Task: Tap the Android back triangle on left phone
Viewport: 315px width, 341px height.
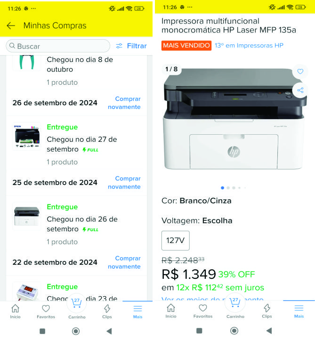Action: pyautogui.click(x=109, y=331)
